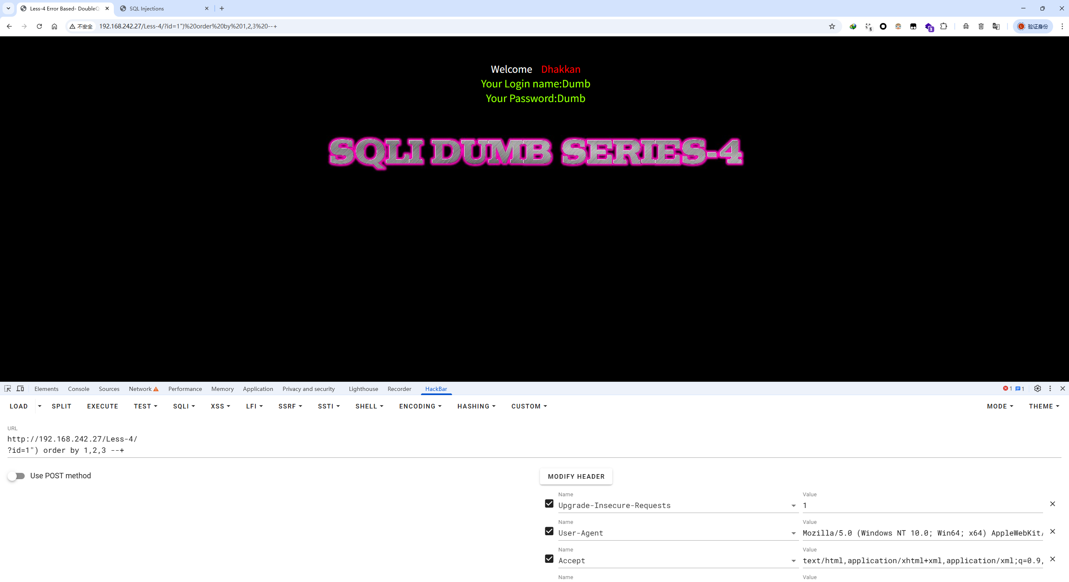This screenshot has width=1069, height=582.
Task: Open the ENCODING dropdown
Action: tap(420, 406)
